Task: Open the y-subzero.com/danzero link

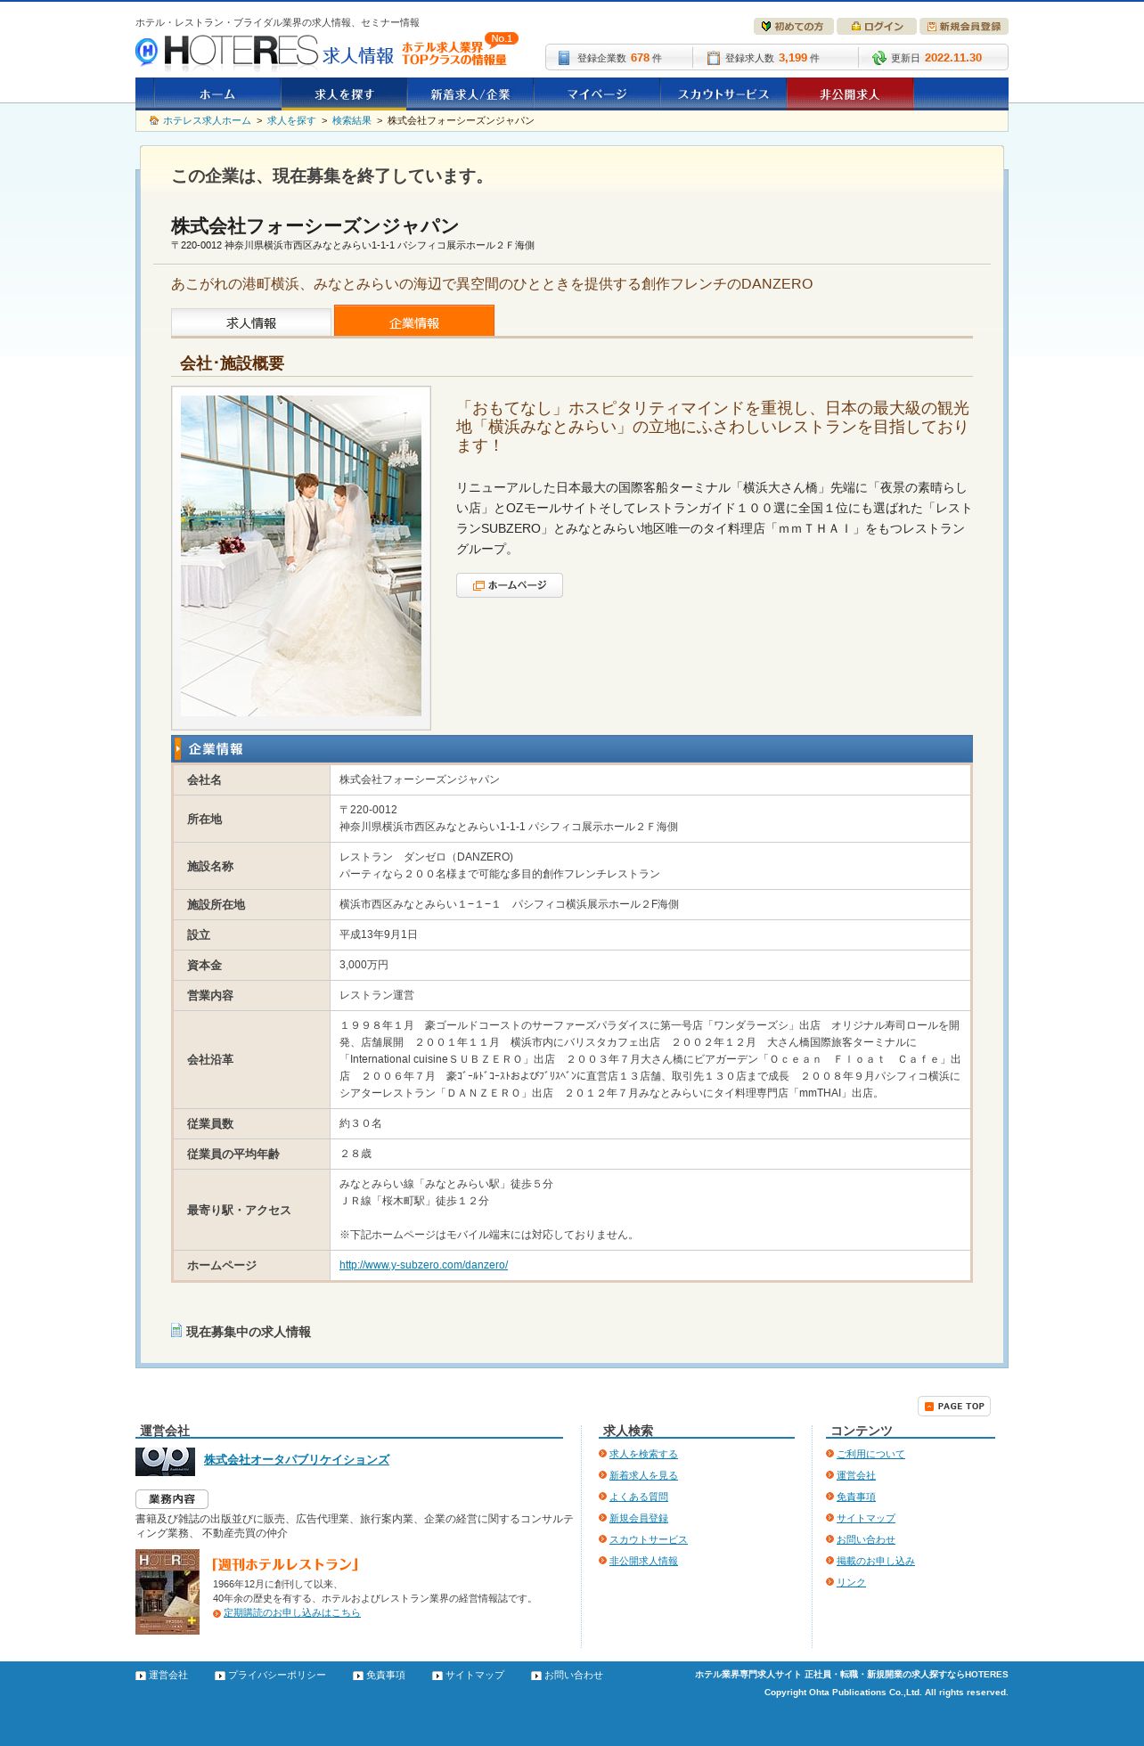Action: (423, 1265)
